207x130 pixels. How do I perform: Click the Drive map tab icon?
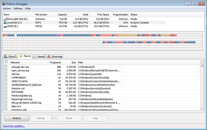[x=49, y=57]
